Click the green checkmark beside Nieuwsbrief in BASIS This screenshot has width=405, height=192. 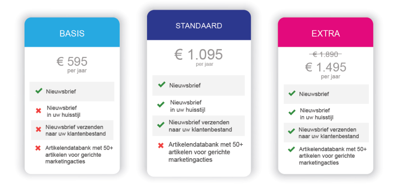(x=39, y=91)
